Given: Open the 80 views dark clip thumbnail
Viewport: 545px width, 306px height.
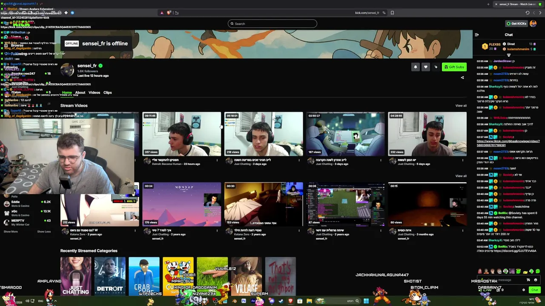Looking at the screenshot, I should coord(427,204).
